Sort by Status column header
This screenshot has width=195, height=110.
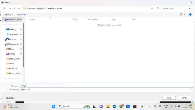pos(75,19)
